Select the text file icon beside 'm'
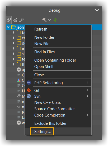The height and width of the screenshot is (146, 108). point(19,101)
